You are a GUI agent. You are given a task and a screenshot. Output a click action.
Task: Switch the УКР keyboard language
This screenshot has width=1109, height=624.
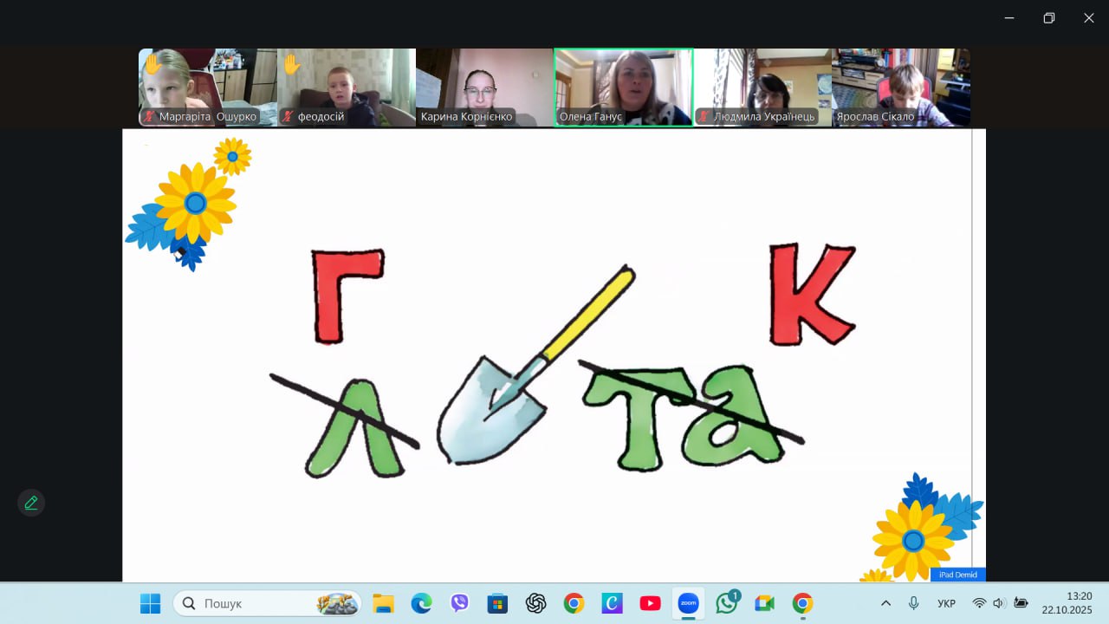pos(946,603)
